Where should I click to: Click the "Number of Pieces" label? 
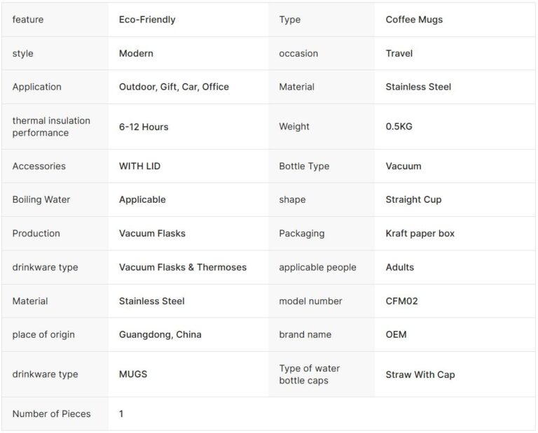point(51,413)
